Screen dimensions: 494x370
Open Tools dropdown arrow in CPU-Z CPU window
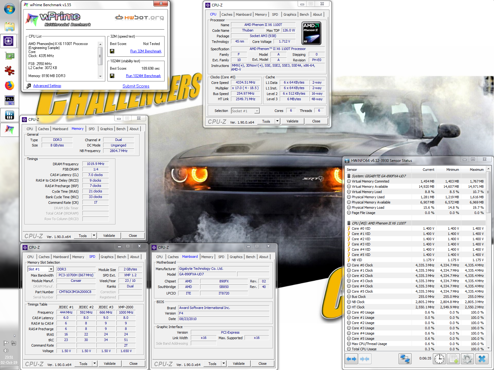tap(277, 121)
